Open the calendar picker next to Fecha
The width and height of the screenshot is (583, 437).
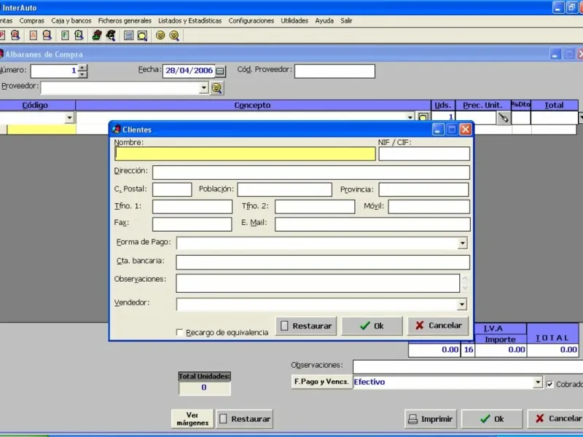pyautogui.click(x=220, y=71)
